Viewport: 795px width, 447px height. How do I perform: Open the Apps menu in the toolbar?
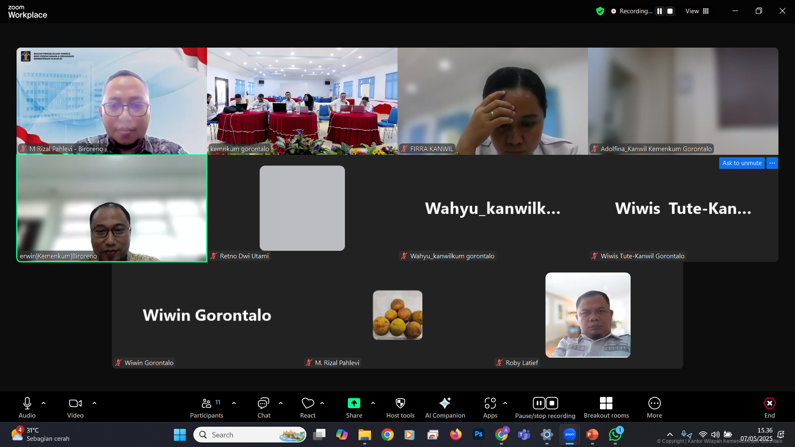[490, 404]
